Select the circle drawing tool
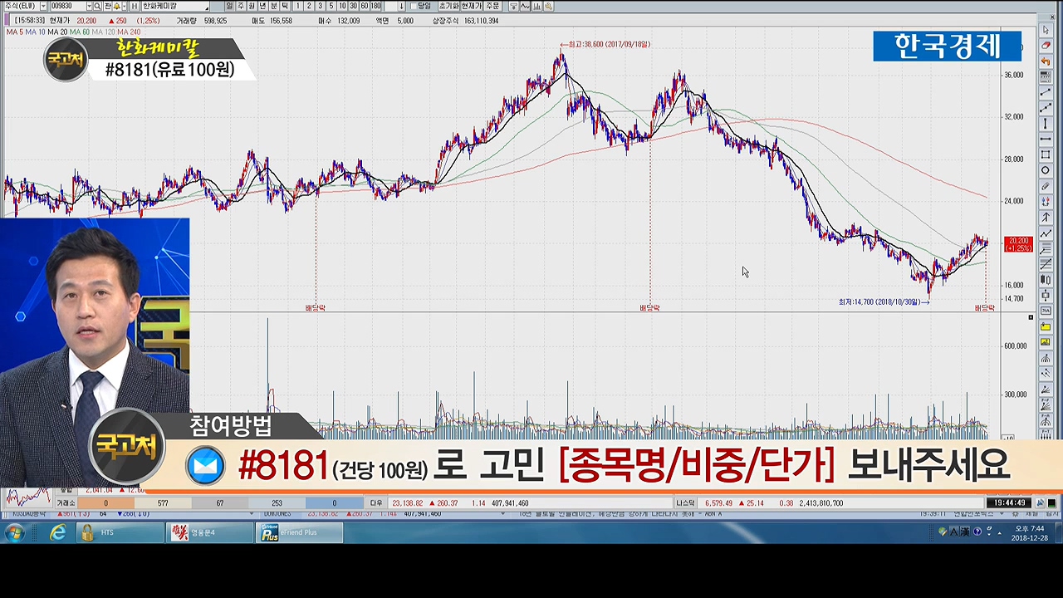The width and height of the screenshot is (1063, 598). pyautogui.click(x=1046, y=170)
